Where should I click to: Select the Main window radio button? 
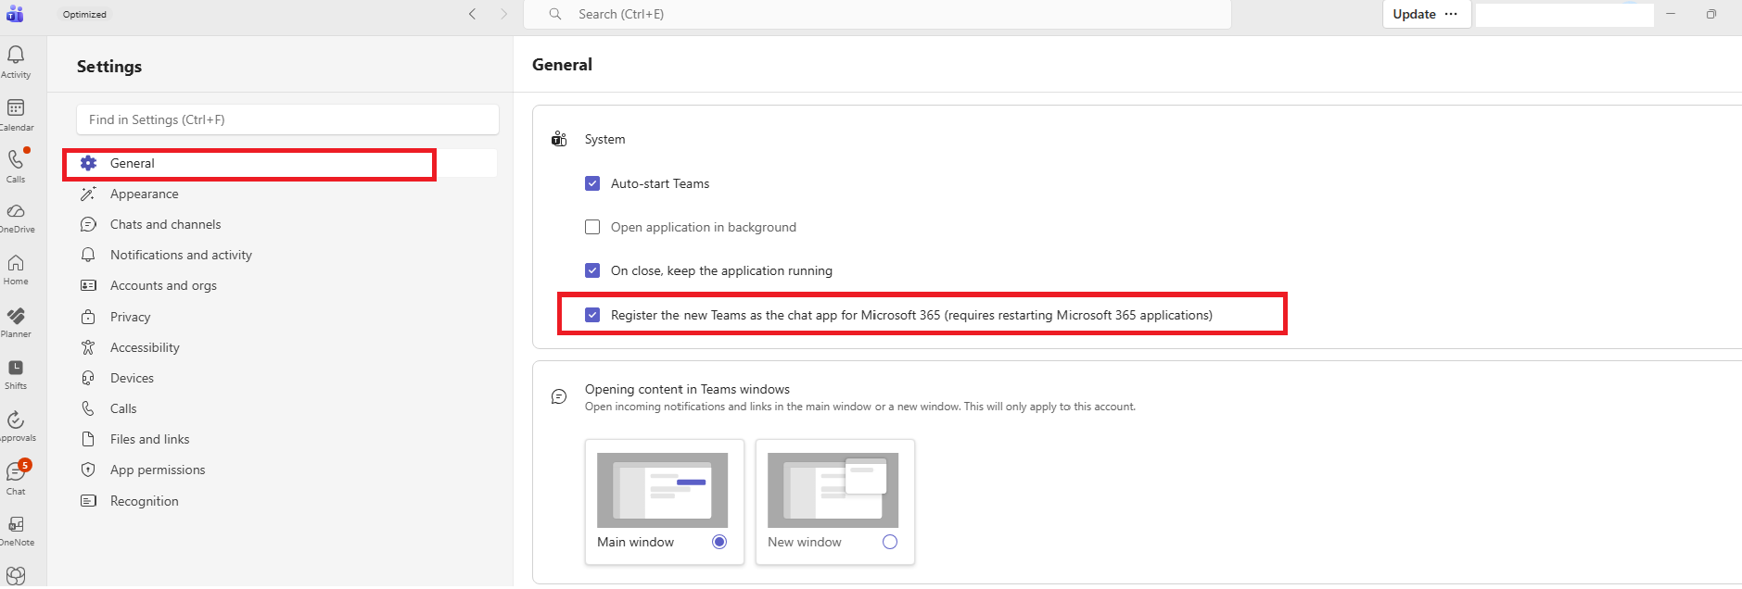point(719,542)
